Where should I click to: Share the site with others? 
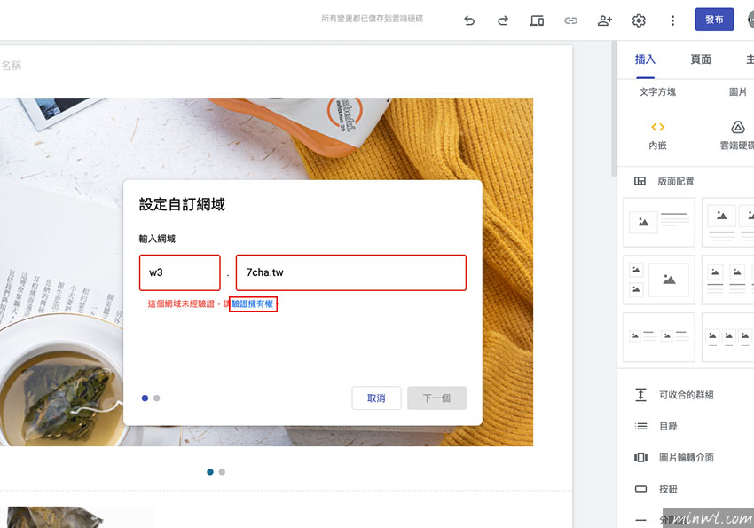(604, 20)
